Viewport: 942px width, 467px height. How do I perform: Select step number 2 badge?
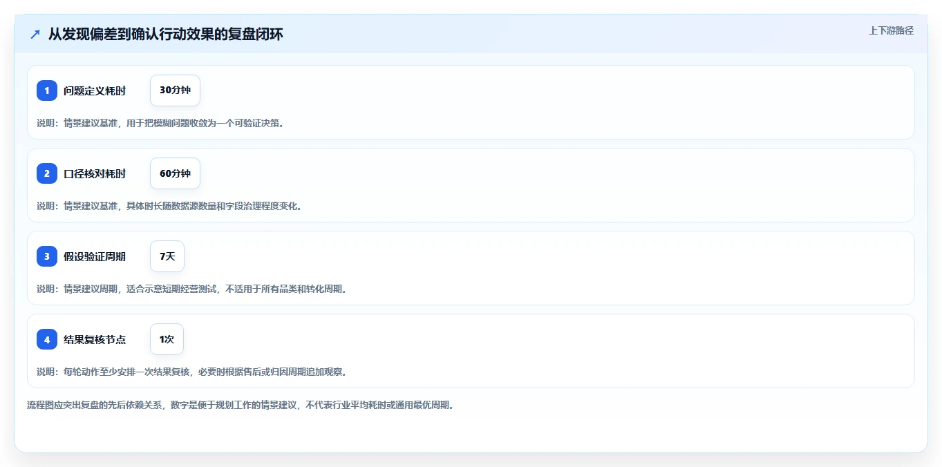(x=47, y=173)
